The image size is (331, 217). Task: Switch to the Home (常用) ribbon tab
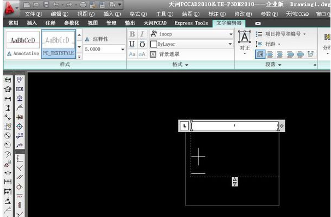[13, 23]
